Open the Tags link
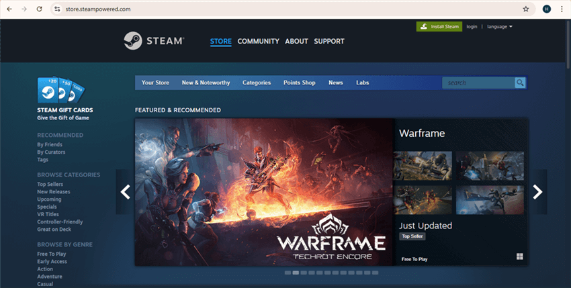Image resolution: width=571 pixels, height=288 pixels. click(x=42, y=160)
